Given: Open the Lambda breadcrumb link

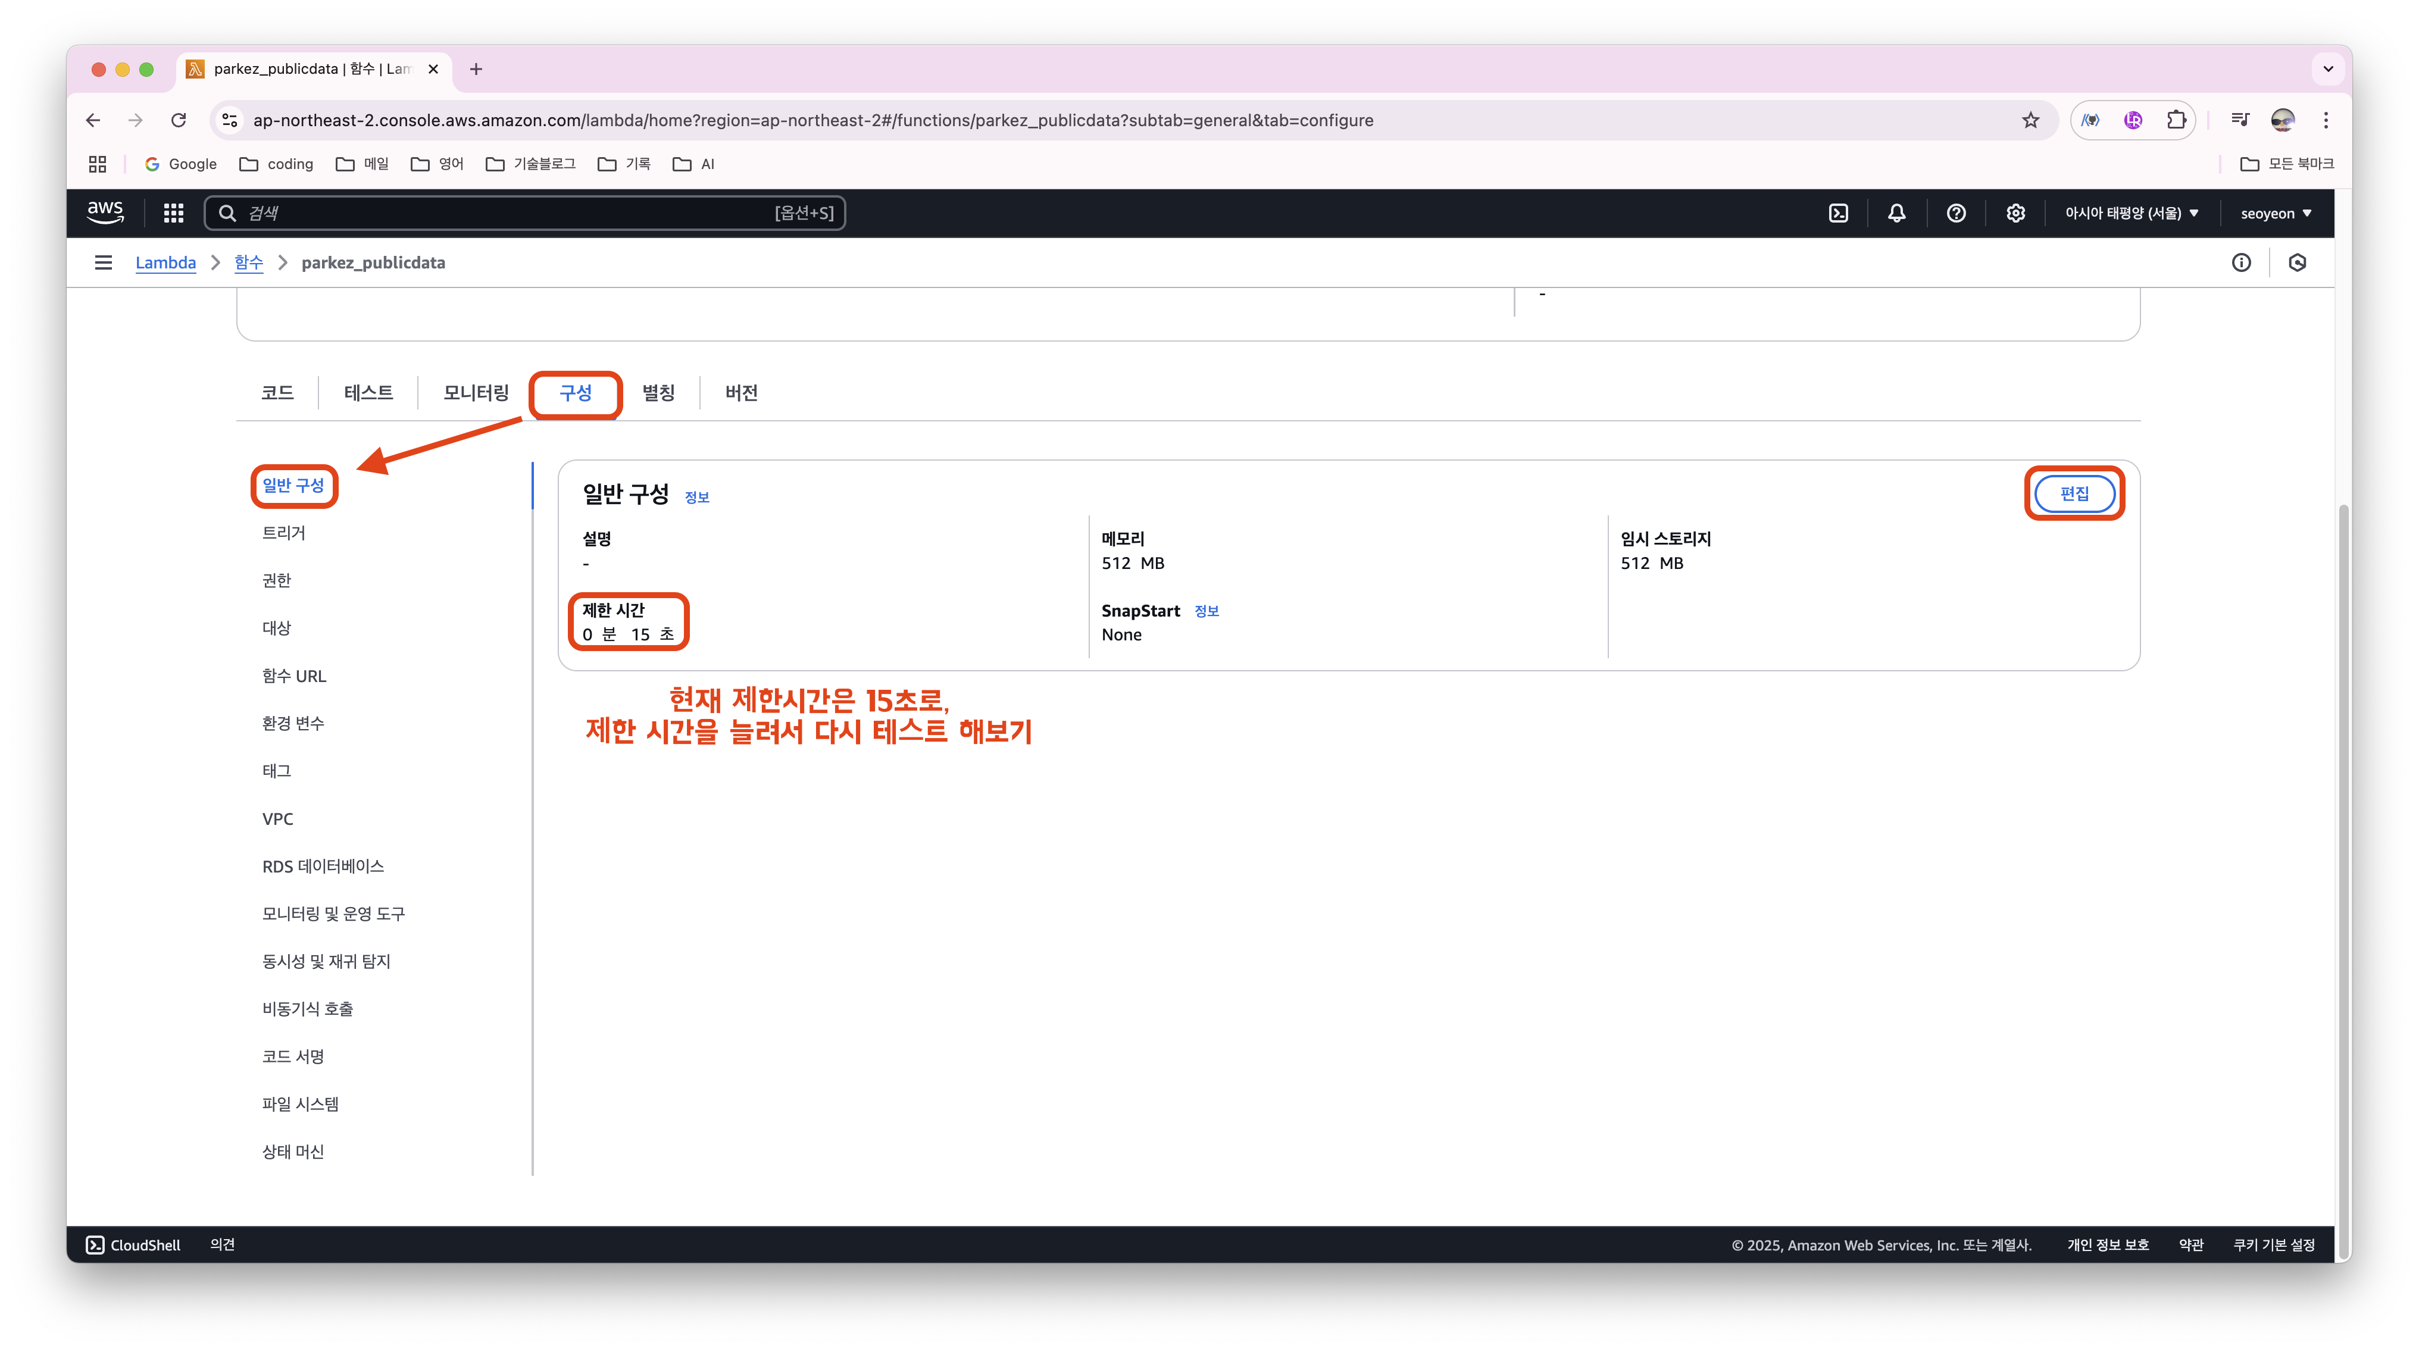Looking at the screenshot, I should pyautogui.click(x=165, y=263).
